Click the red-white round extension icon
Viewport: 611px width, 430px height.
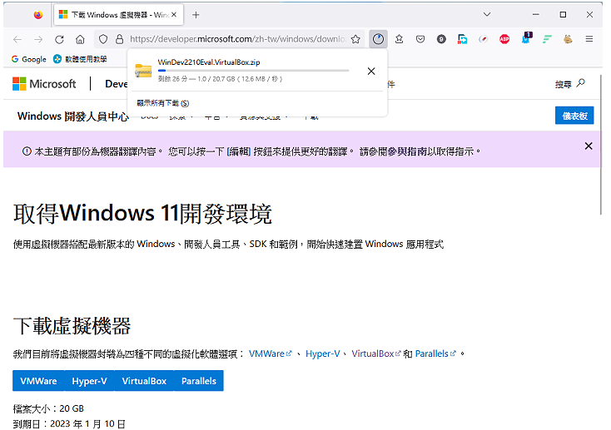[x=483, y=39]
